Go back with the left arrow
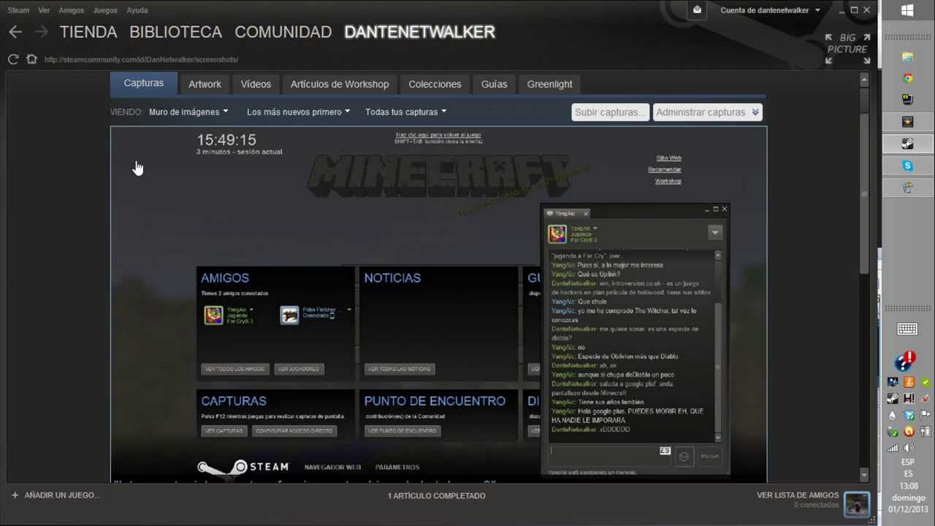Screen dimensions: 935x526 click(15, 32)
